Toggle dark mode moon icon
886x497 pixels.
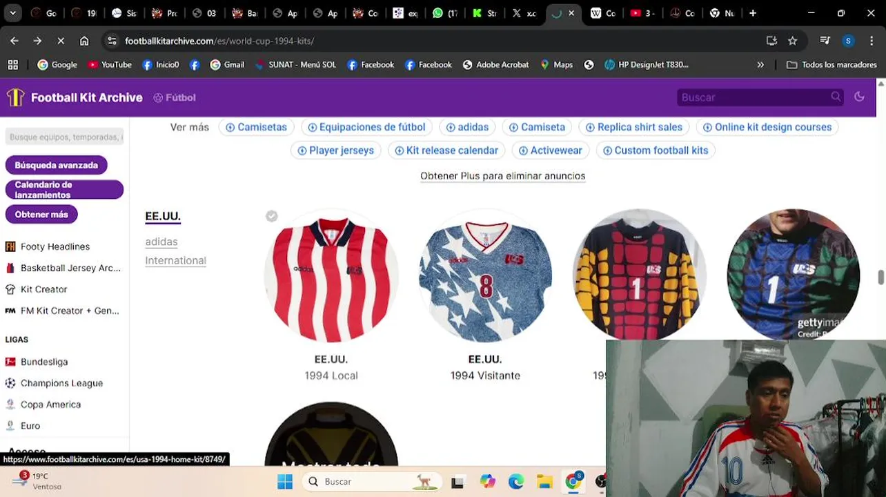click(x=859, y=97)
